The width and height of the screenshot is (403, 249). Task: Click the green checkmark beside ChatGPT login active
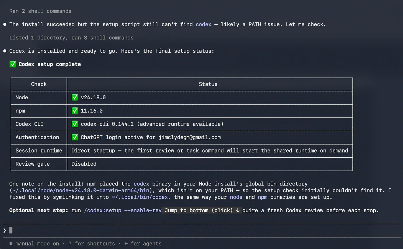75,137
